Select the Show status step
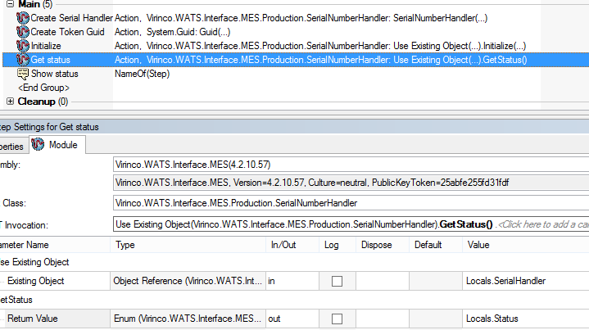The image size is (589, 330). click(x=54, y=74)
